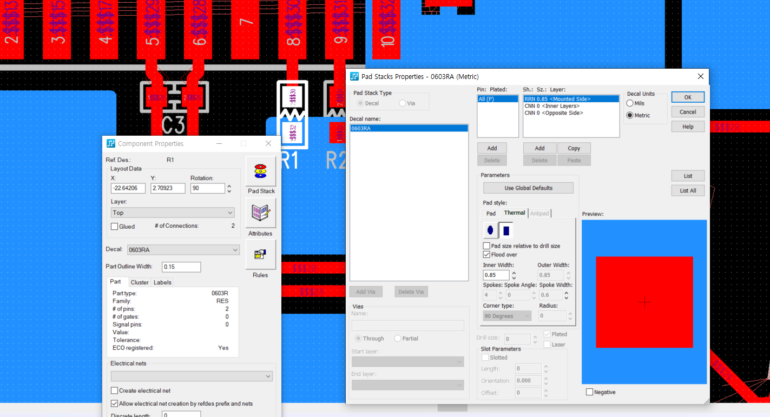Open the Decal 0603RA dropdown

(183, 250)
